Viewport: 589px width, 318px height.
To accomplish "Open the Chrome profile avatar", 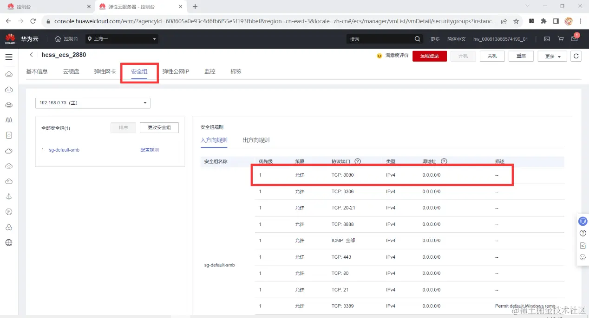I will tap(568, 21).
